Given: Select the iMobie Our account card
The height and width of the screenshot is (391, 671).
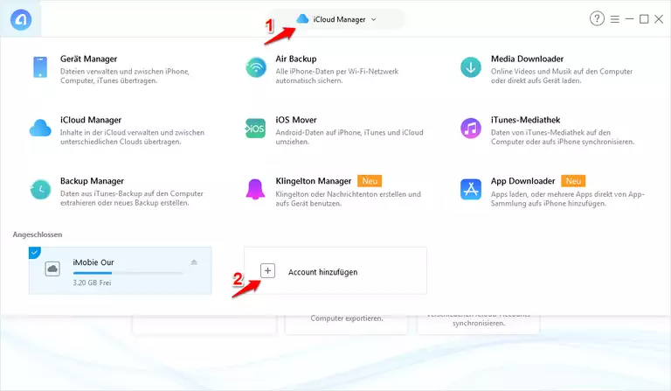Looking at the screenshot, I should [120, 270].
